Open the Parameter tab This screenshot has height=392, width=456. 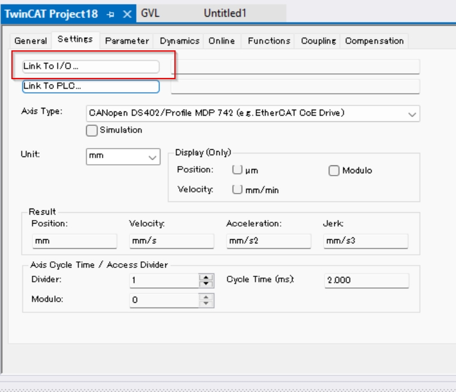(127, 41)
